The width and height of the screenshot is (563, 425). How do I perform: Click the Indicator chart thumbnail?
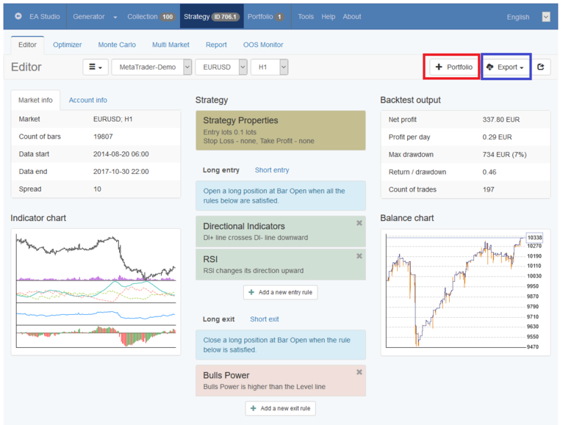[x=96, y=292]
